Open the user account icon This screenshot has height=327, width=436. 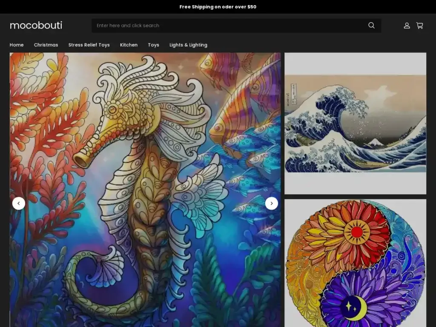(x=407, y=26)
